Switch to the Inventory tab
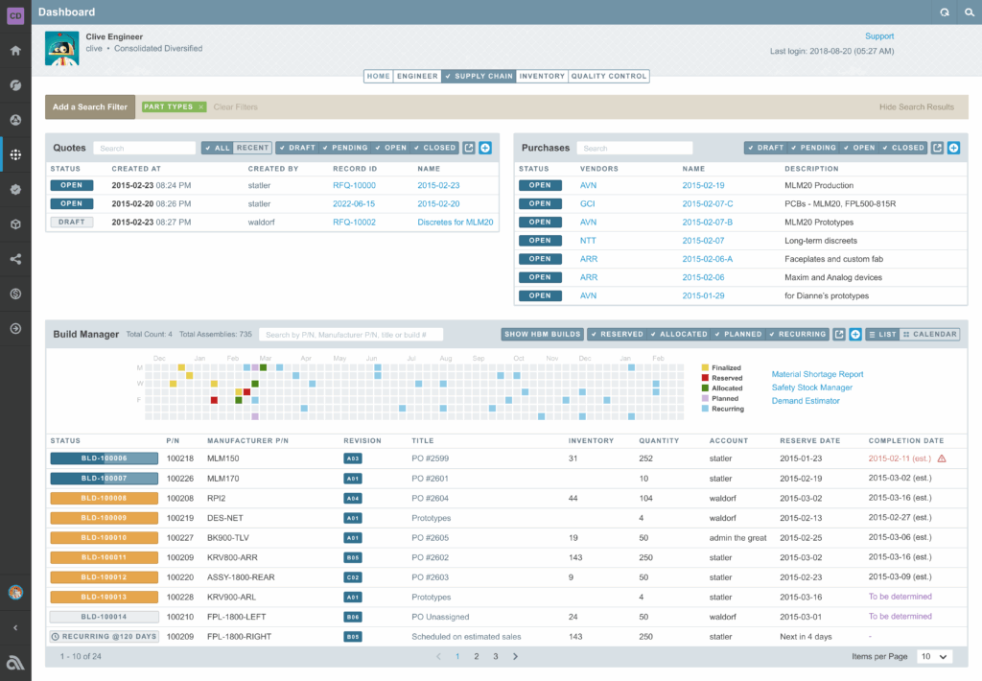The height and width of the screenshot is (681, 982). coord(542,76)
